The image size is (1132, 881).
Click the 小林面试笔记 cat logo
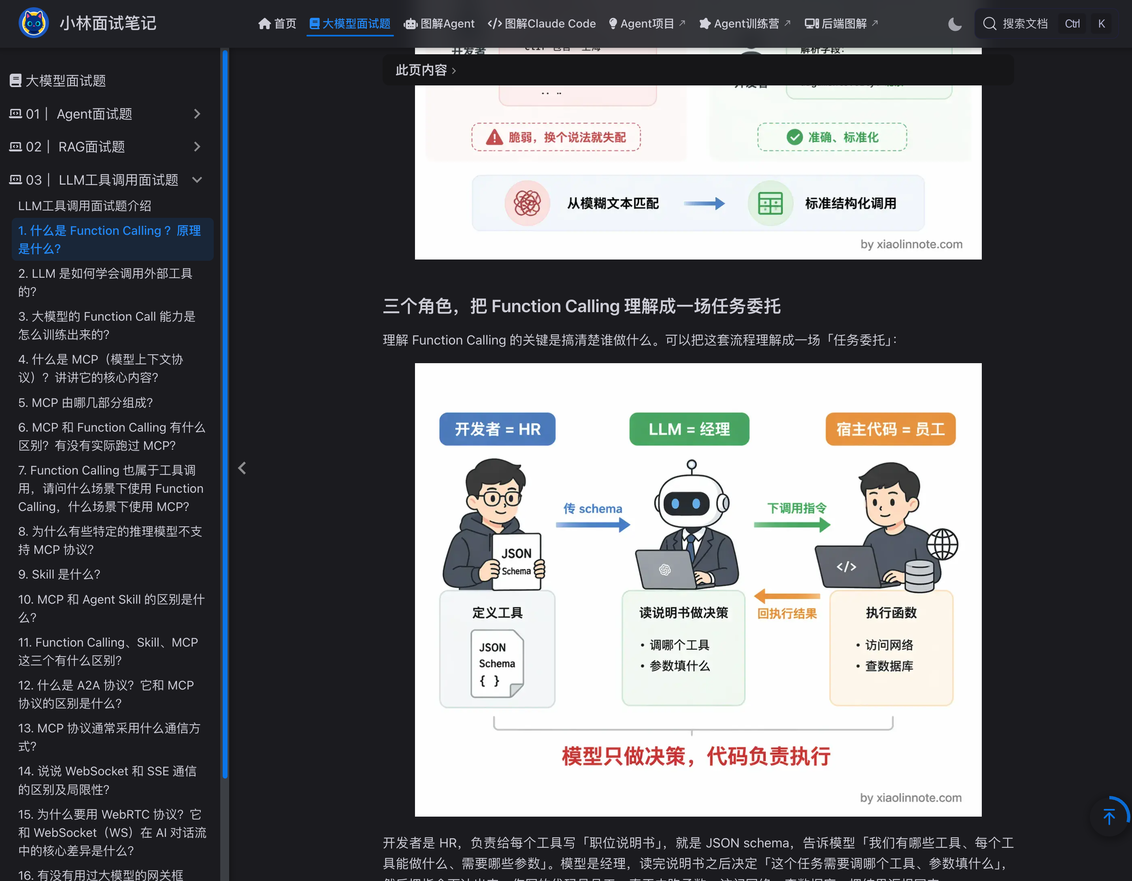tap(34, 23)
